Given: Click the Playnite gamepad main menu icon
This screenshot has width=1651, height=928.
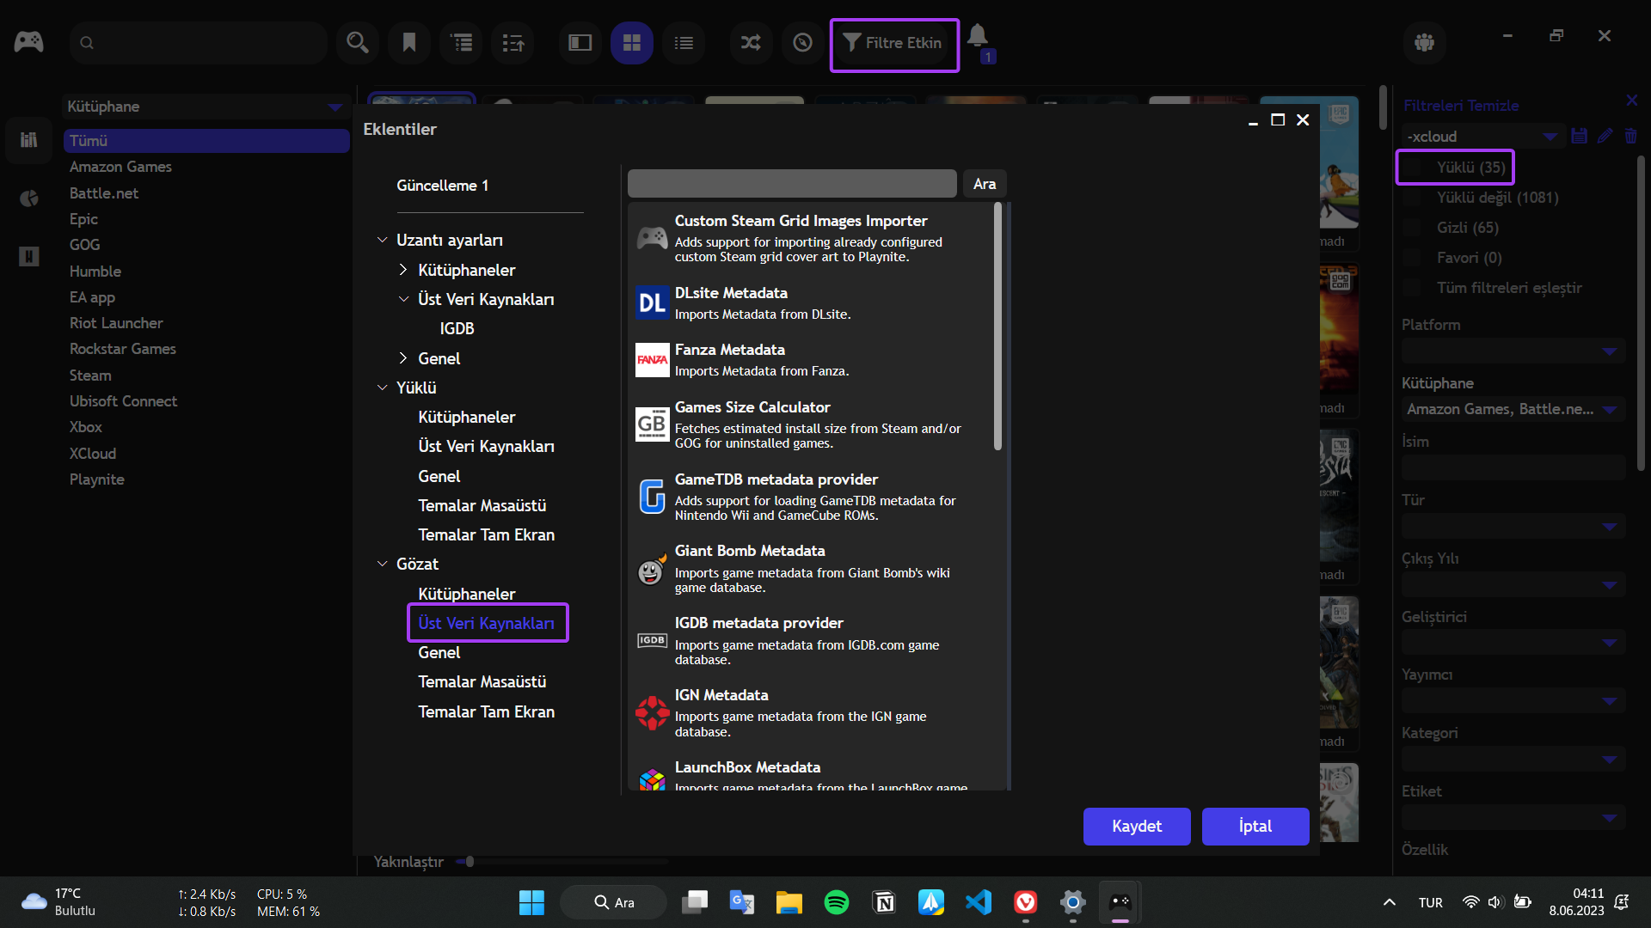Looking at the screenshot, I should click(x=28, y=42).
